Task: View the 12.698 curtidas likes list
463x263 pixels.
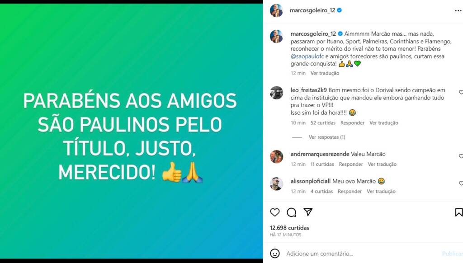Action: pyautogui.click(x=289, y=228)
